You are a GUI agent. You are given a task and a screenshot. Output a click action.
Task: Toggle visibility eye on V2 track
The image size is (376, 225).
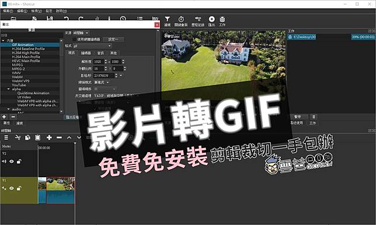[12, 161]
